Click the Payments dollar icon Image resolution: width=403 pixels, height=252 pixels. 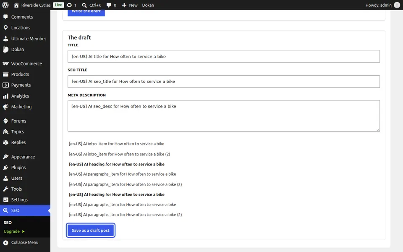coord(5,85)
